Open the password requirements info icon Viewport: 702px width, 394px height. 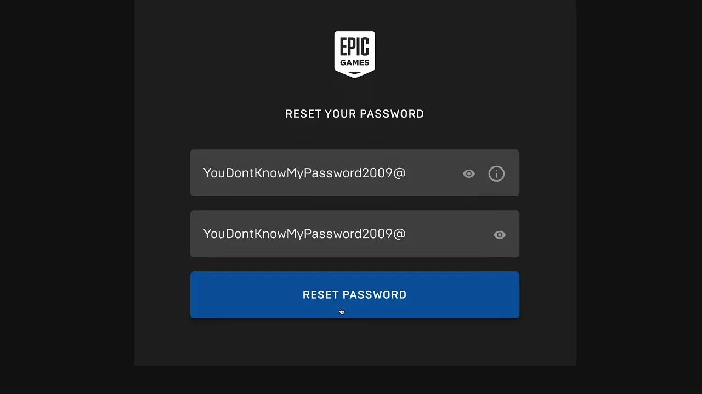(496, 174)
